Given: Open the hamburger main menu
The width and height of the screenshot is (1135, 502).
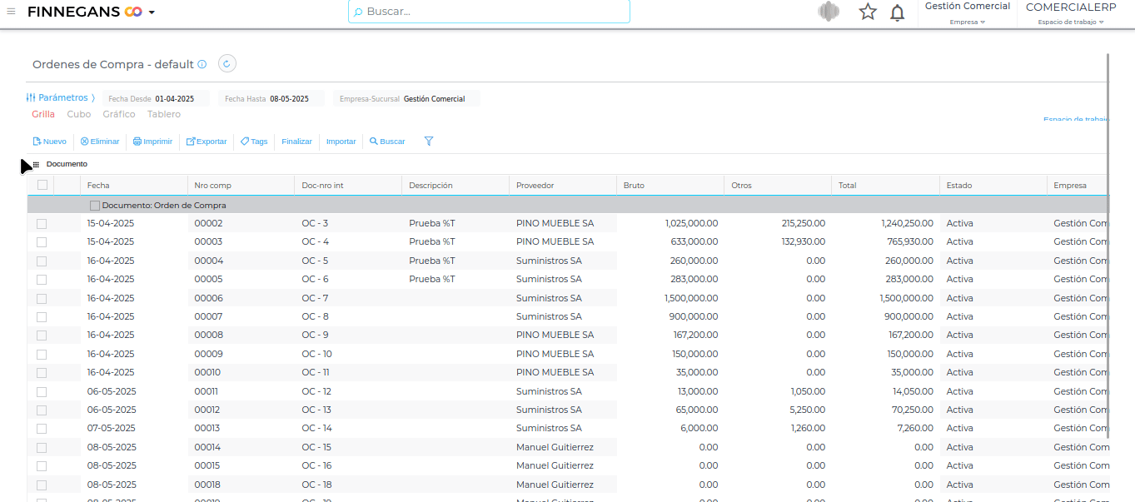Looking at the screenshot, I should [11, 12].
